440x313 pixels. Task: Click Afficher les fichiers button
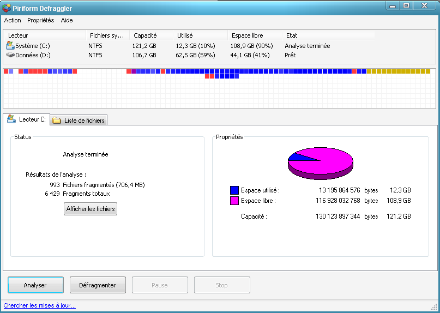pyautogui.click(x=91, y=209)
